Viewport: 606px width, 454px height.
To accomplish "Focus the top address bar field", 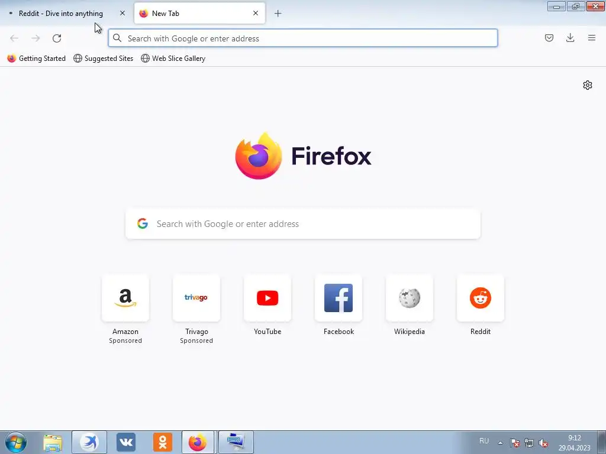I will click(x=302, y=38).
